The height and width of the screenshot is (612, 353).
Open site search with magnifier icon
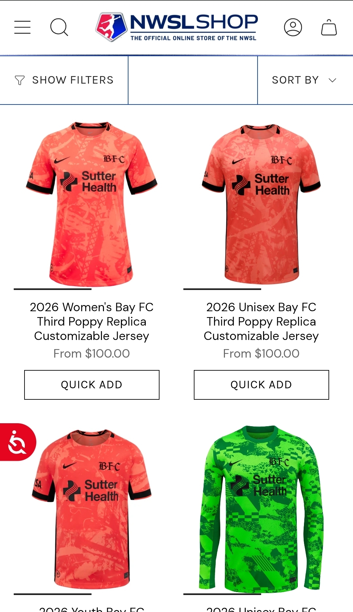pyautogui.click(x=59, y=27)
